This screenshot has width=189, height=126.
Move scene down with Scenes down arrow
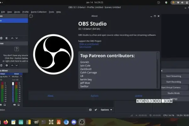point(17,38)
